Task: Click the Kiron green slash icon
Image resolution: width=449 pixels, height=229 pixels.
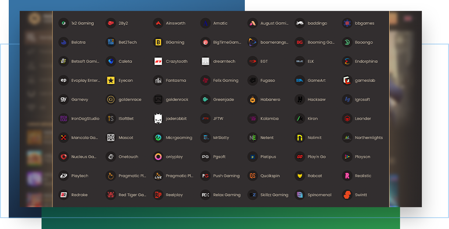Action: pyautogui.click(x=300, y=119)
